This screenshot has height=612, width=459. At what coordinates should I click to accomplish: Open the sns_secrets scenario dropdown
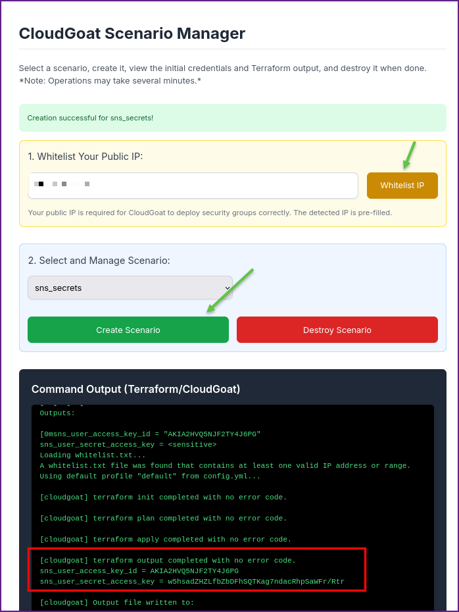(130, 288)
